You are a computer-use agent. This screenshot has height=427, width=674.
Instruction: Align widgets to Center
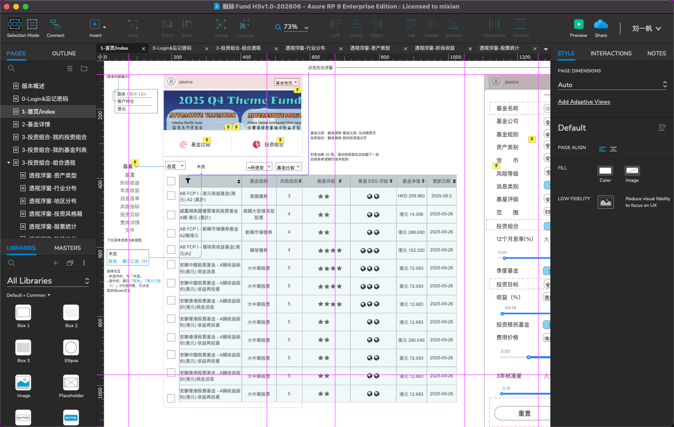(356, 28)
